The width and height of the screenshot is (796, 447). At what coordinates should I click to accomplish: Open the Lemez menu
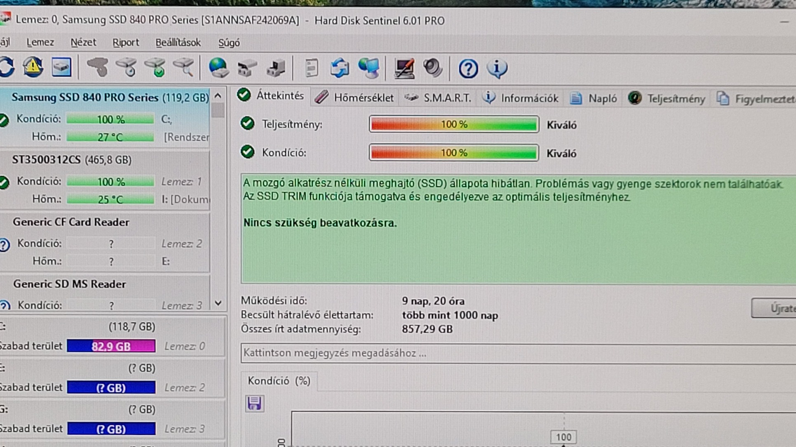(40, 42)
